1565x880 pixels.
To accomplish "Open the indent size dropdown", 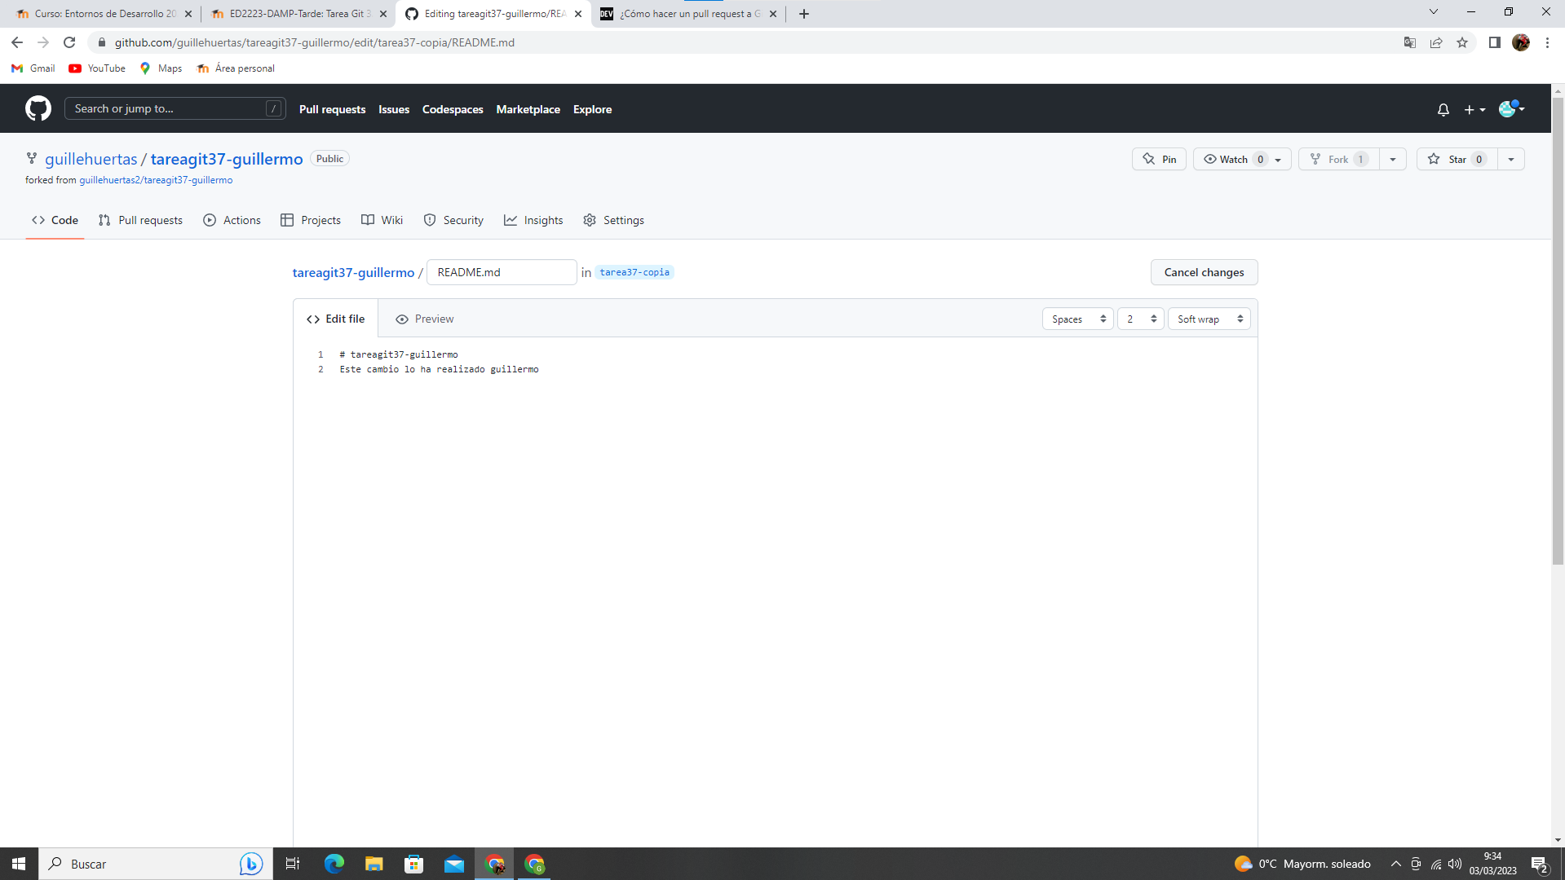I will (1140, 319).
